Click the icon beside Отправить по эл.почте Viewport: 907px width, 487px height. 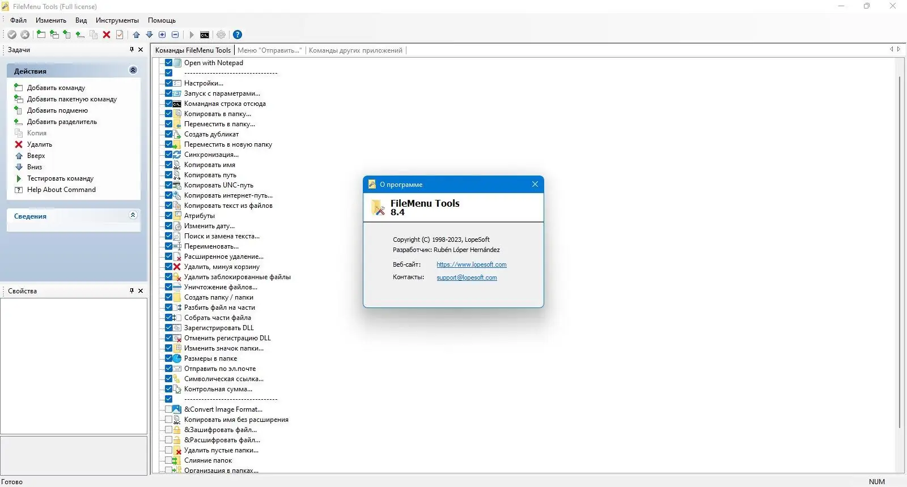click(177, 369)
